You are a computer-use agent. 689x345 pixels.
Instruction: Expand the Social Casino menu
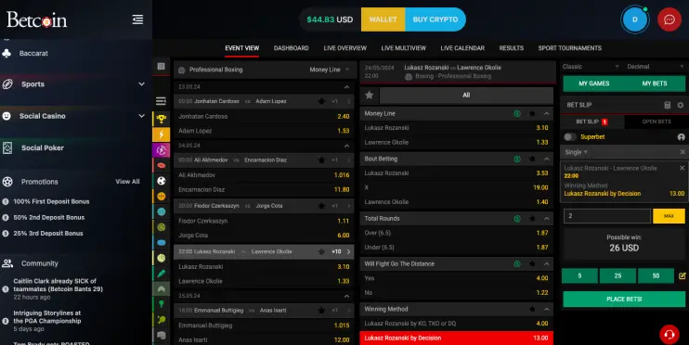(141, 116)
